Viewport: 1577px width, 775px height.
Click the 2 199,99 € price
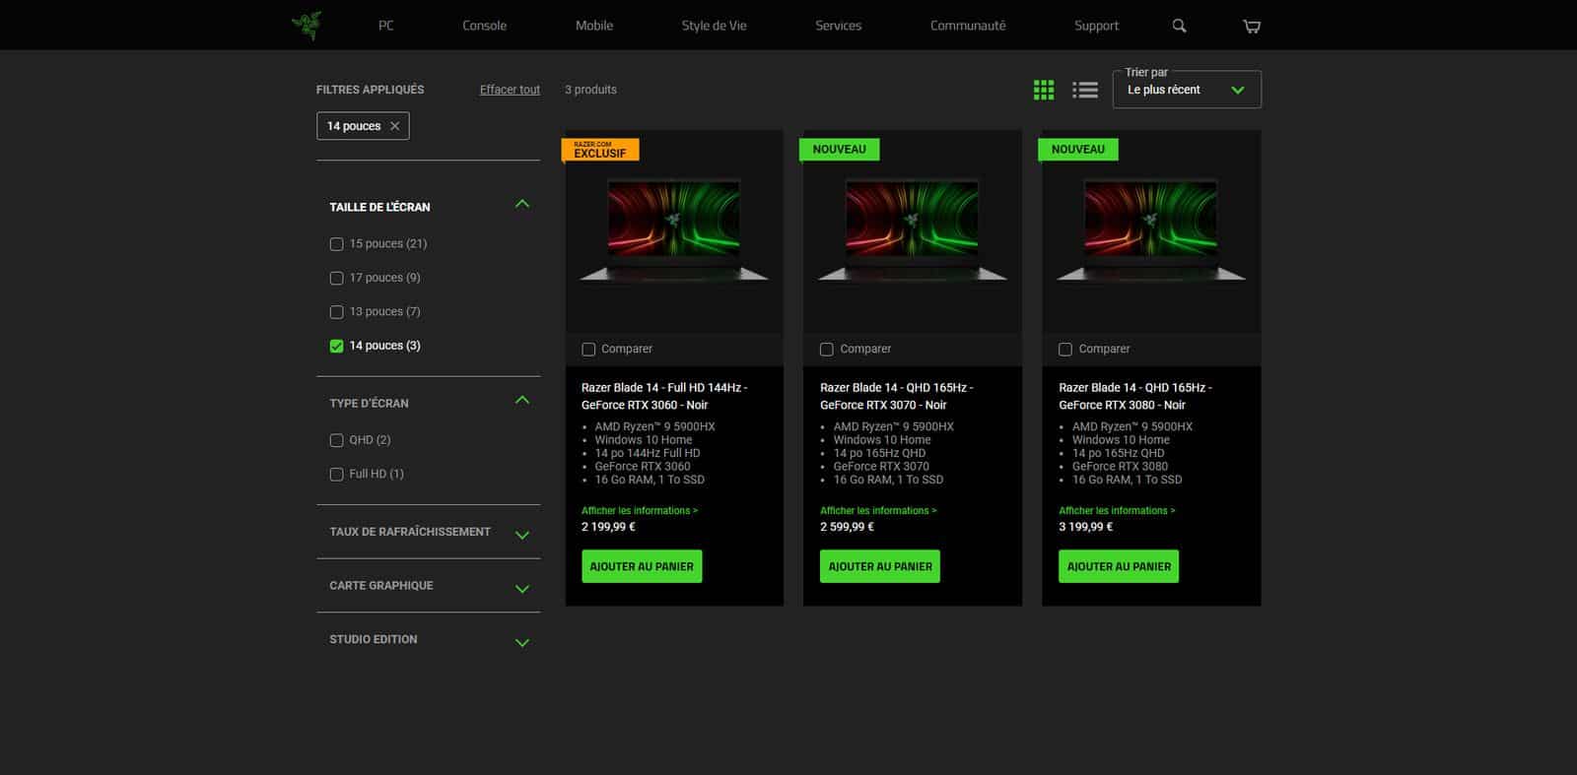click(x=608, y=527)
